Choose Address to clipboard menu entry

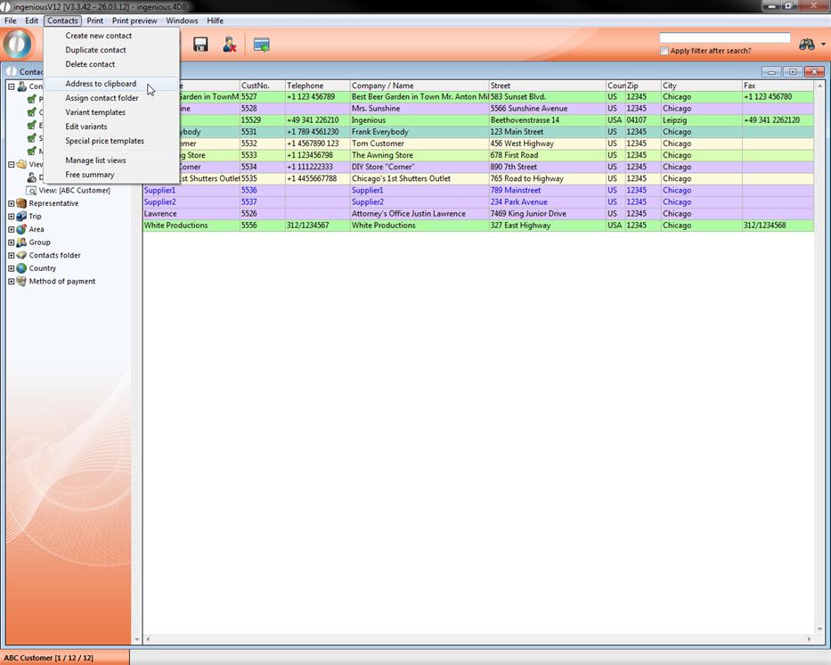coord(101,84)
